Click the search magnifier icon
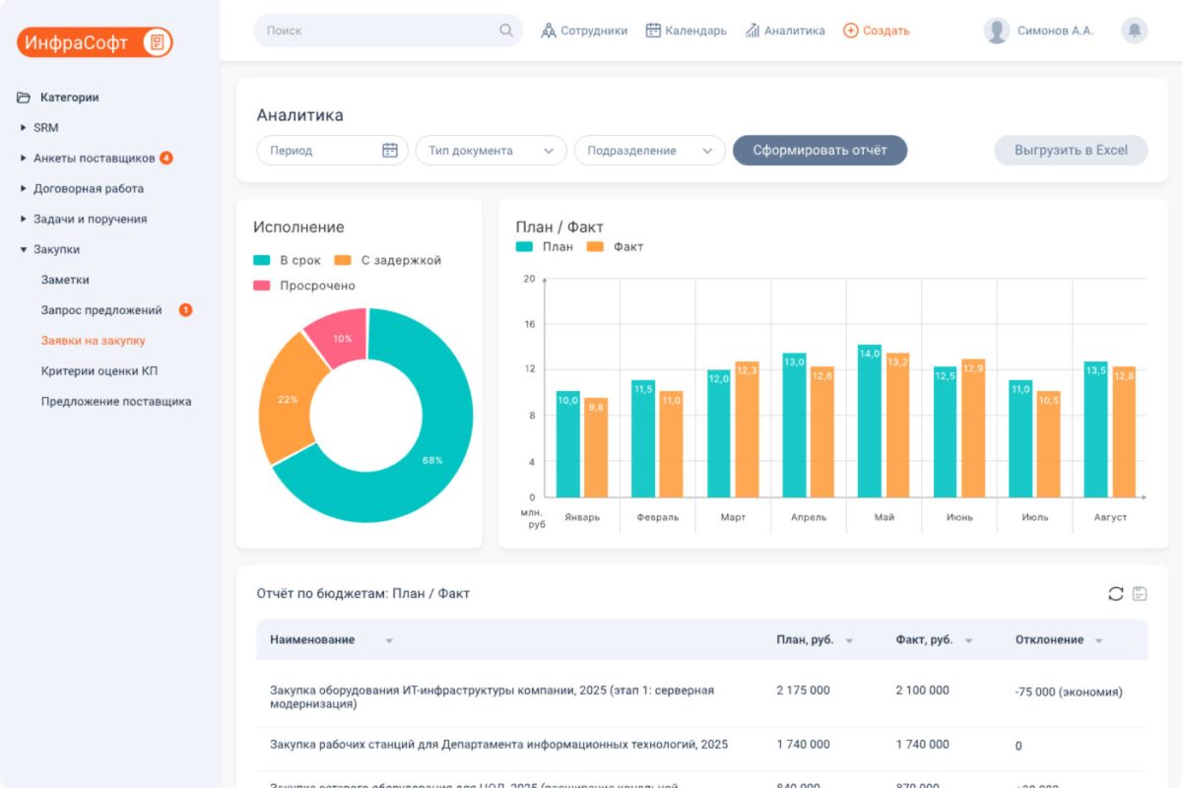The image size is (1182, 788). 506,31
